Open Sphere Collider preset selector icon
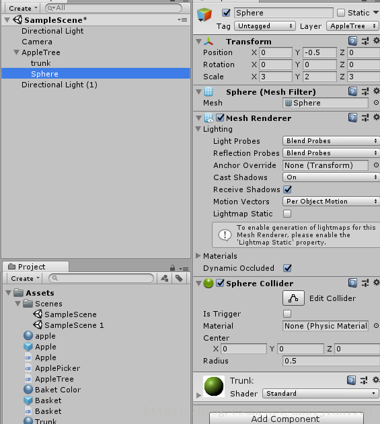 (365, 283)
